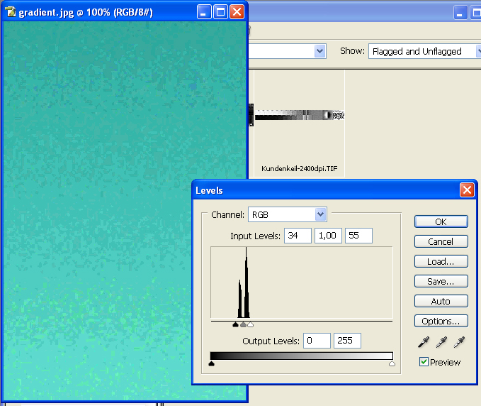Screen dimensions: 481x406
Task: Click the input black point slider triangle
Action: [235, 324]
